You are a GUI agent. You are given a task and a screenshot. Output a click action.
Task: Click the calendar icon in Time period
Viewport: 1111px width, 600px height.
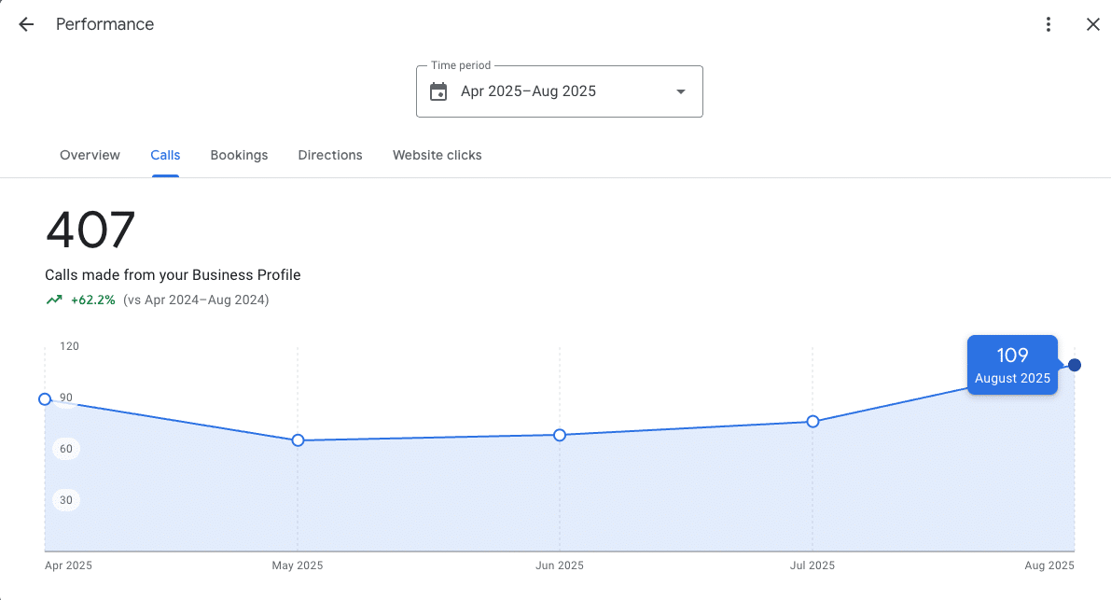(x=438, y=91)
